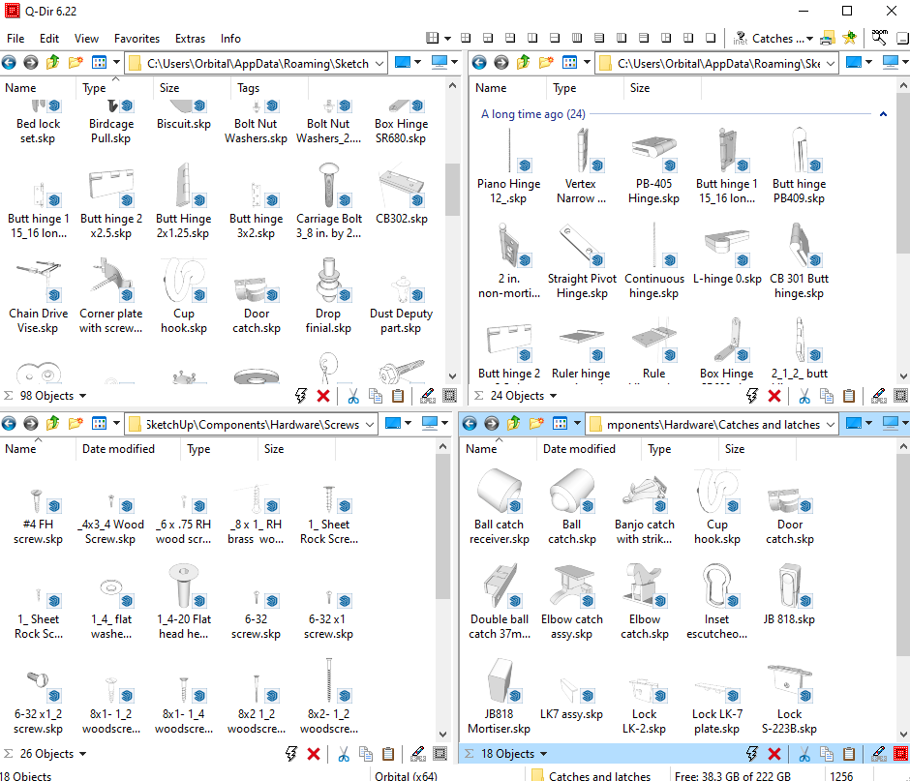The width and height of the screenshot is (910, 781).
Task: Delete selection in the 98 Objects pane
Action: coord(323,396)
